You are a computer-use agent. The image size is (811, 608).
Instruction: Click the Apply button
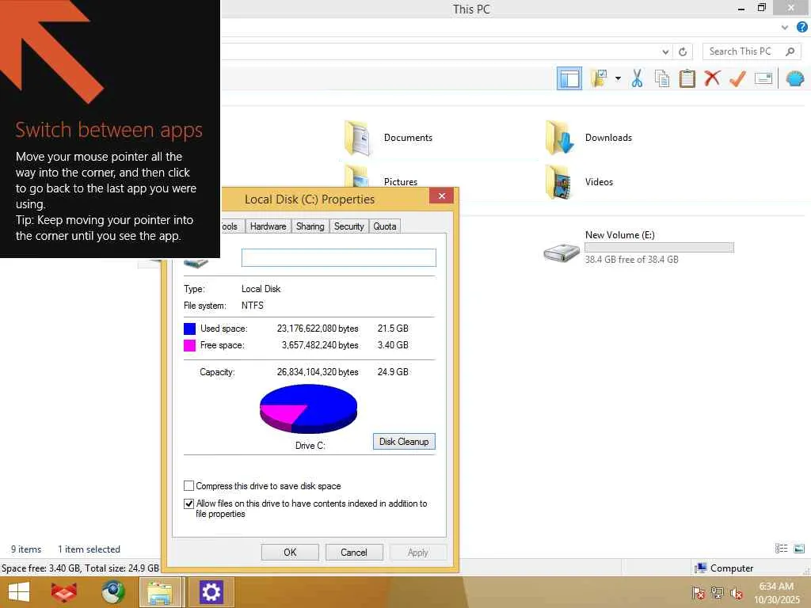418,552
